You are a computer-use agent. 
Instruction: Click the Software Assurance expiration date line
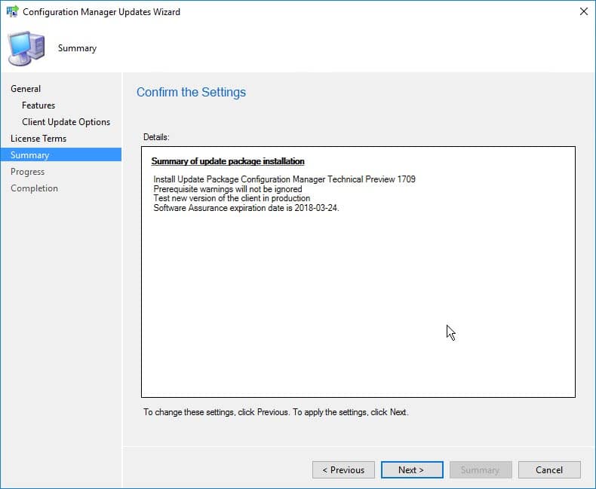[x=246, y=208]
